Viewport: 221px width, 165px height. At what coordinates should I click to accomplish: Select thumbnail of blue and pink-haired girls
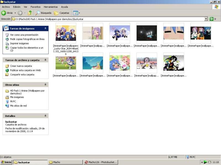(120, 63)
